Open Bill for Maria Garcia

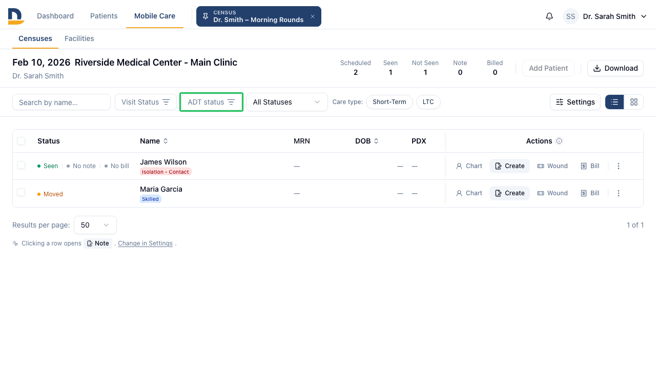coord(590,193)
